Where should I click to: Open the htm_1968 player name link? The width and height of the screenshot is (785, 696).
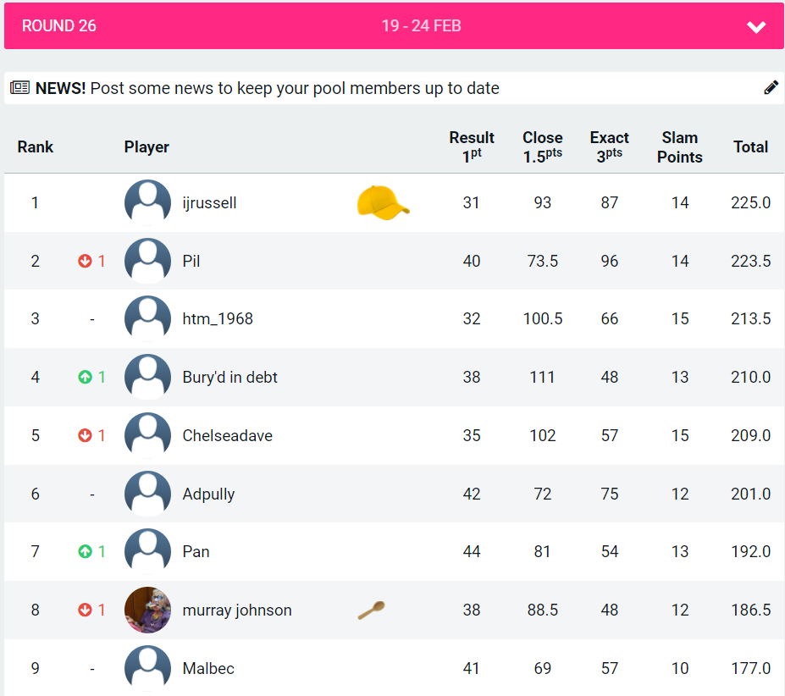click(218, 319)
